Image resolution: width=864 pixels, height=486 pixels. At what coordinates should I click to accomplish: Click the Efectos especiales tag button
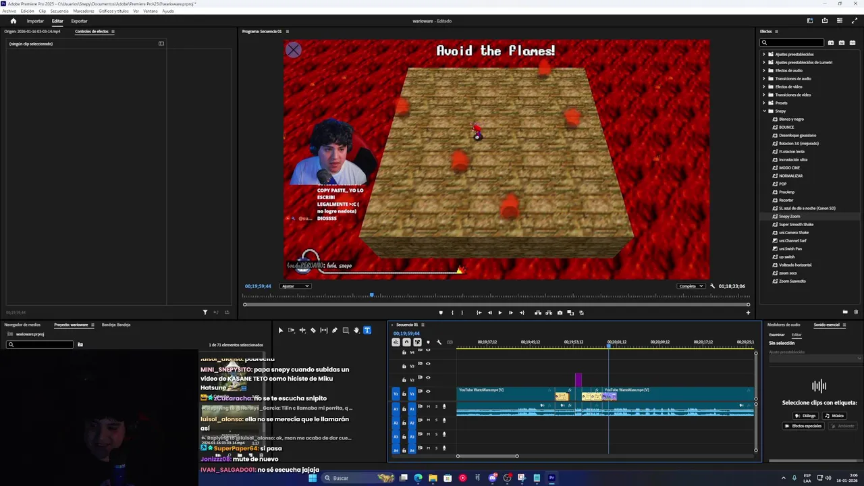[803, 426]
